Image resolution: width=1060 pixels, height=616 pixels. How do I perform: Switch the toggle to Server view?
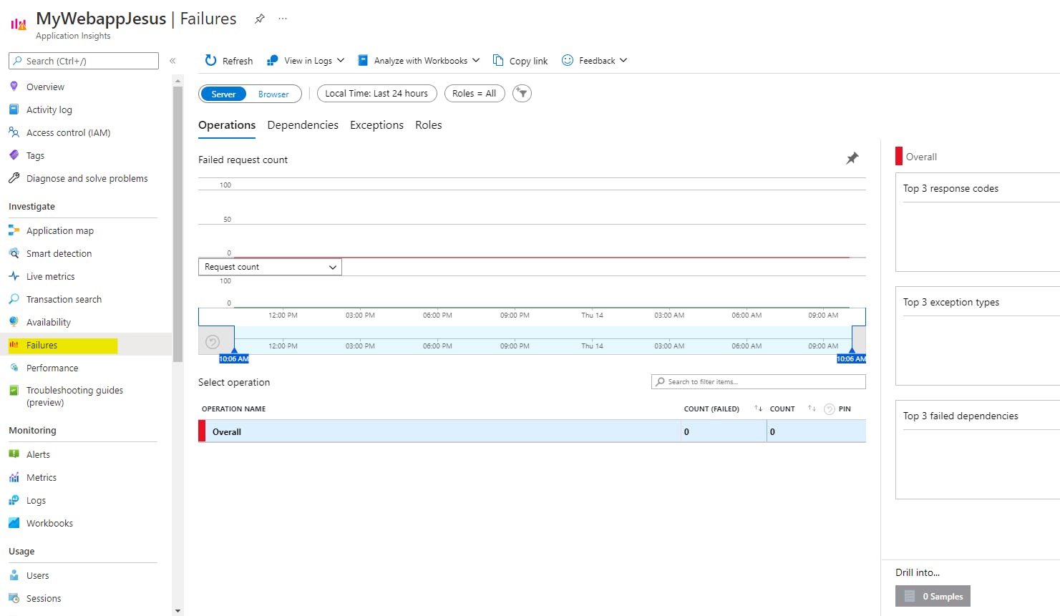223,94
